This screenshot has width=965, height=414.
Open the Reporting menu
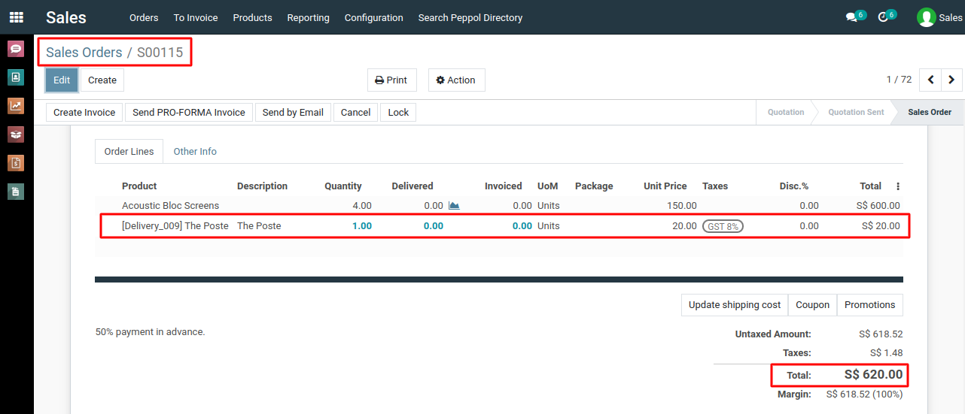pos(308,17)
